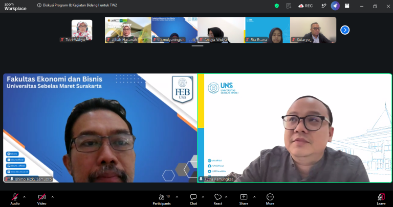
Task: Expand chat options arrow
Action: 203,197
